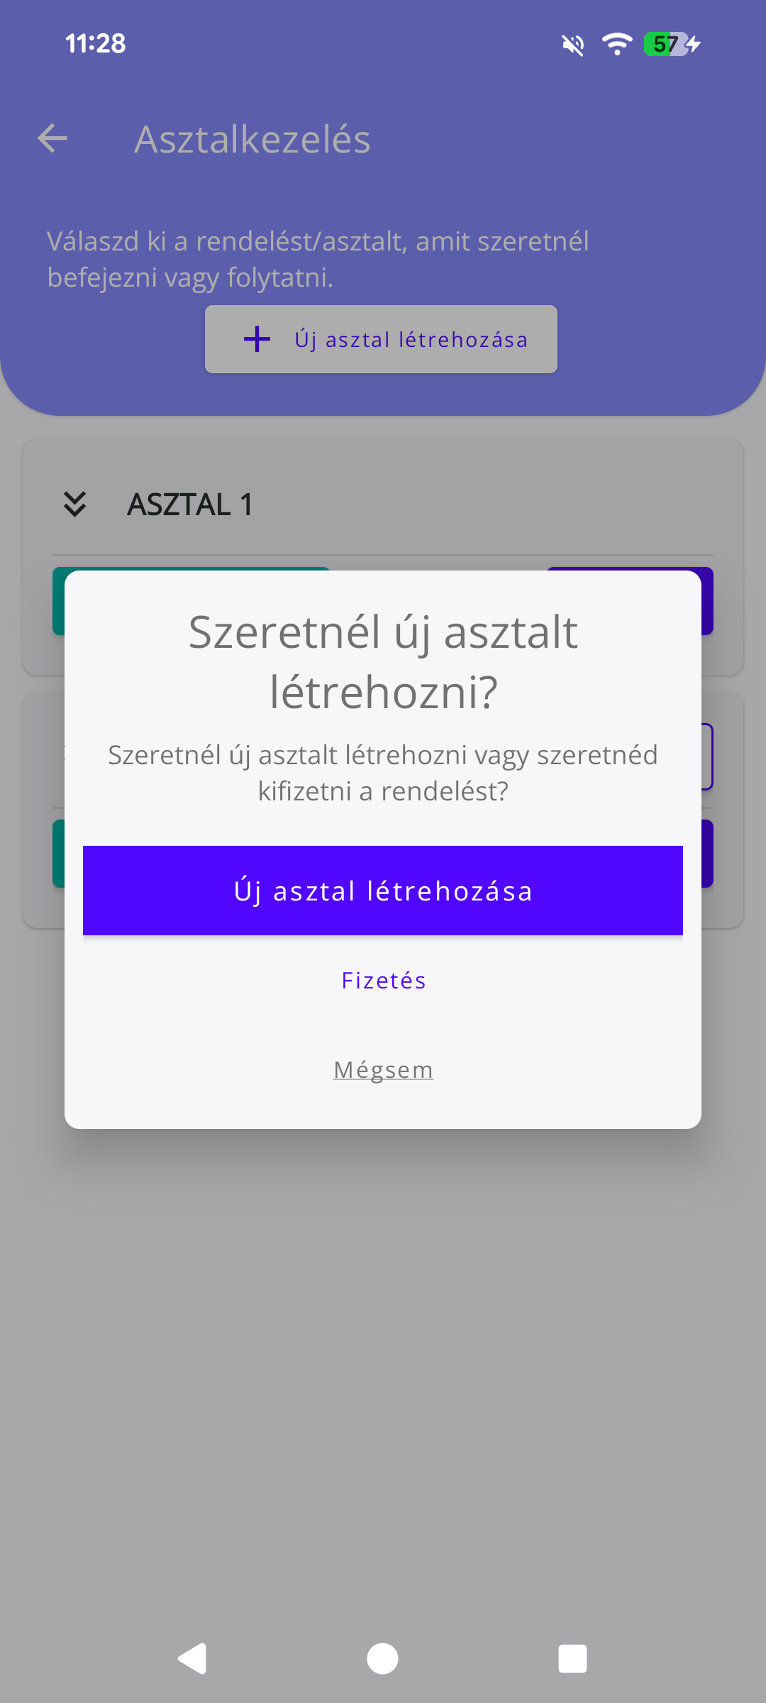Tap the Android back triangle button
This screenshot has width=766, height=1703.
(x=192, y=1658)
